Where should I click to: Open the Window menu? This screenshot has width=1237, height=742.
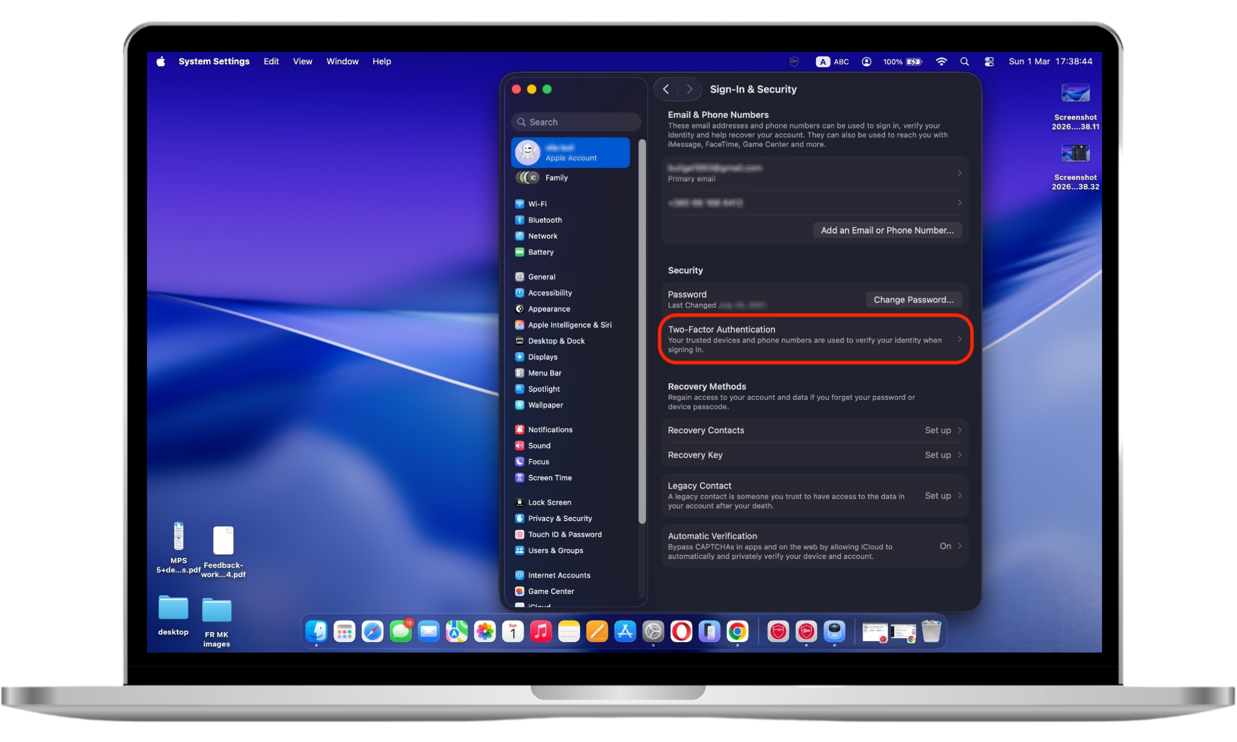click(342, 61)
